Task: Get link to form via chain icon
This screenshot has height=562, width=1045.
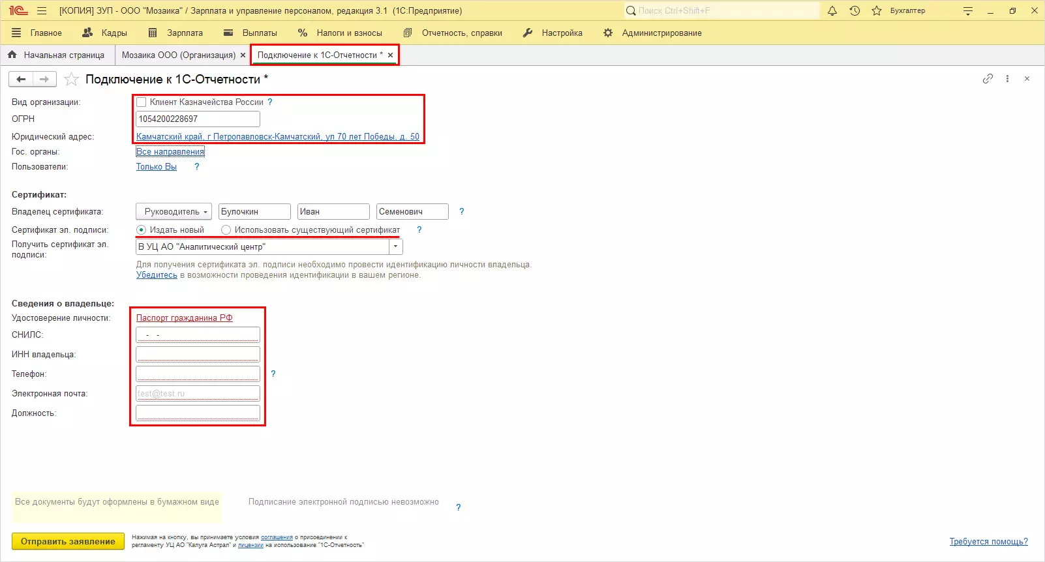Action: pos(988,79)
